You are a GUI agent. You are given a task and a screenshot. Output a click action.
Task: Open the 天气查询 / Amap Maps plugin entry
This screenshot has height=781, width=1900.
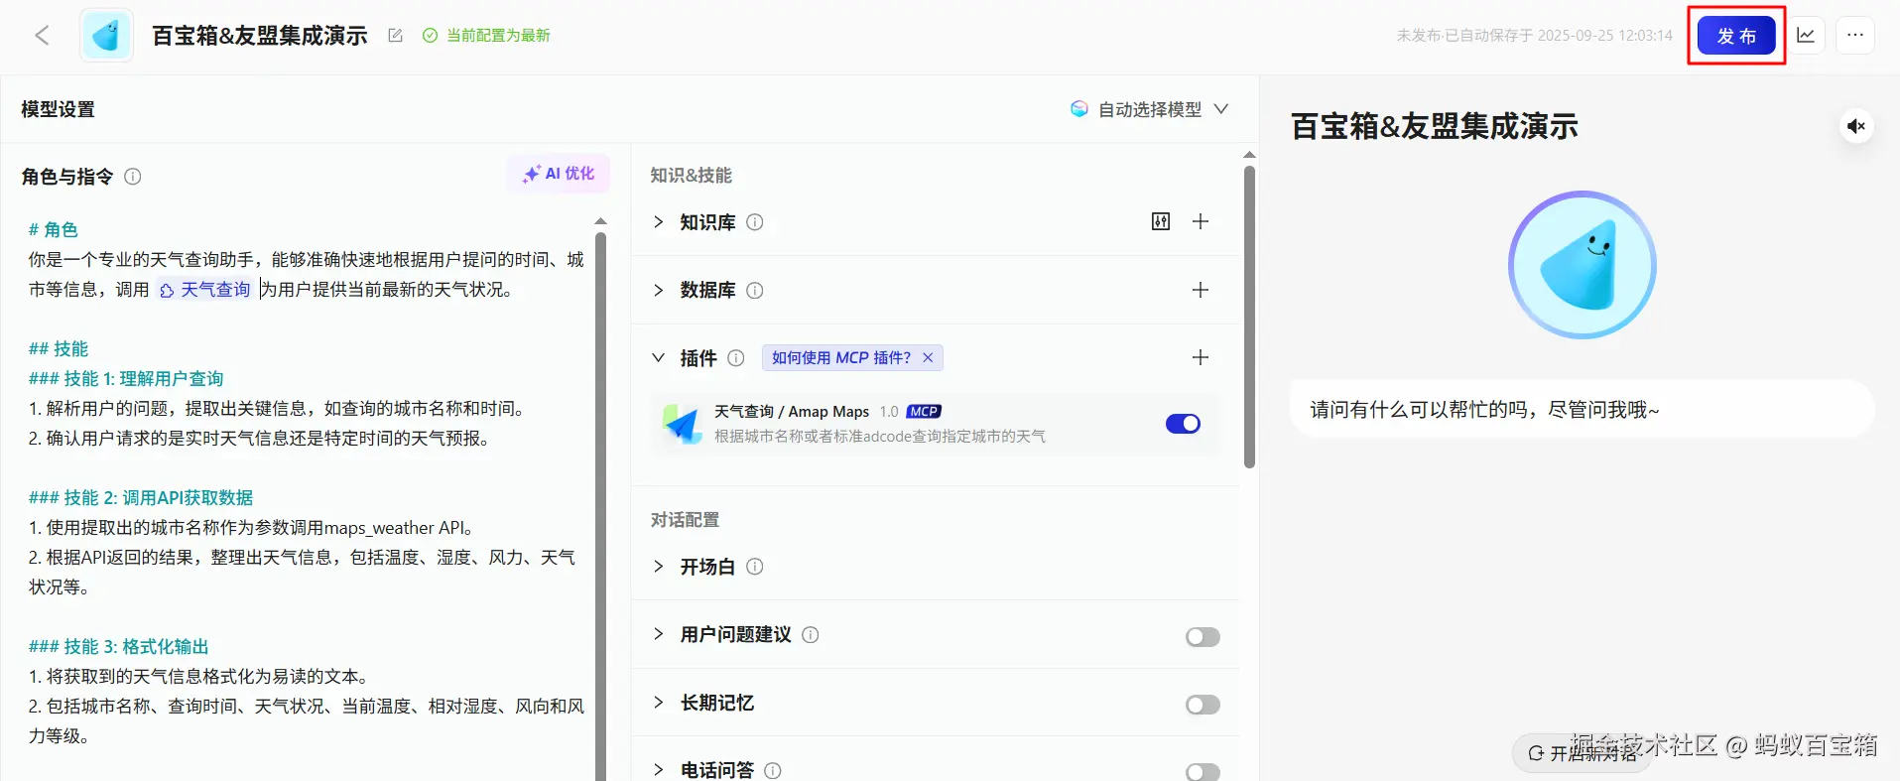pos(936,424)
